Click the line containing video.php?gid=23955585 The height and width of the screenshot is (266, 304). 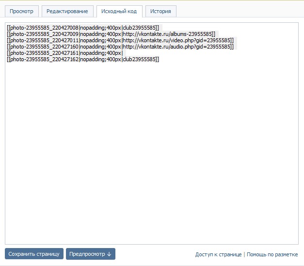point(120,40)
